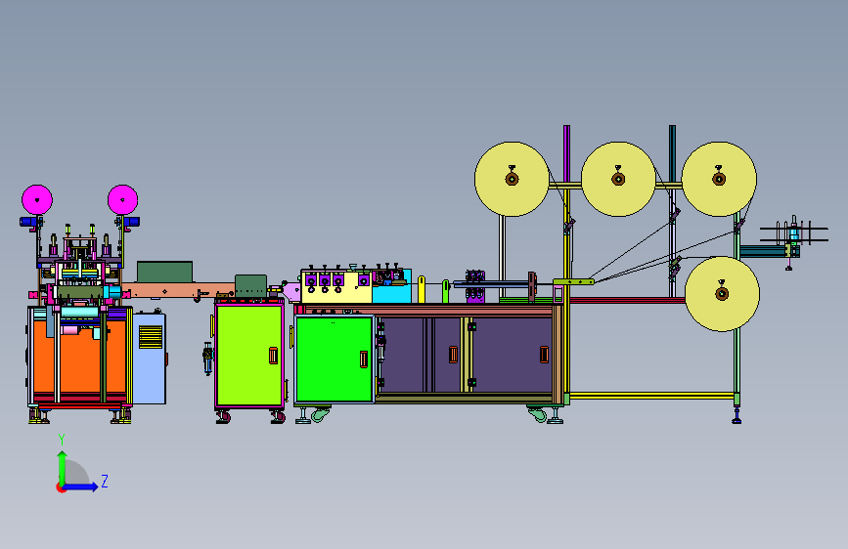Viewport: 848px width, 549px height.
Task: Click the handle on the lime-green door
Action: [x=273, y=356]
